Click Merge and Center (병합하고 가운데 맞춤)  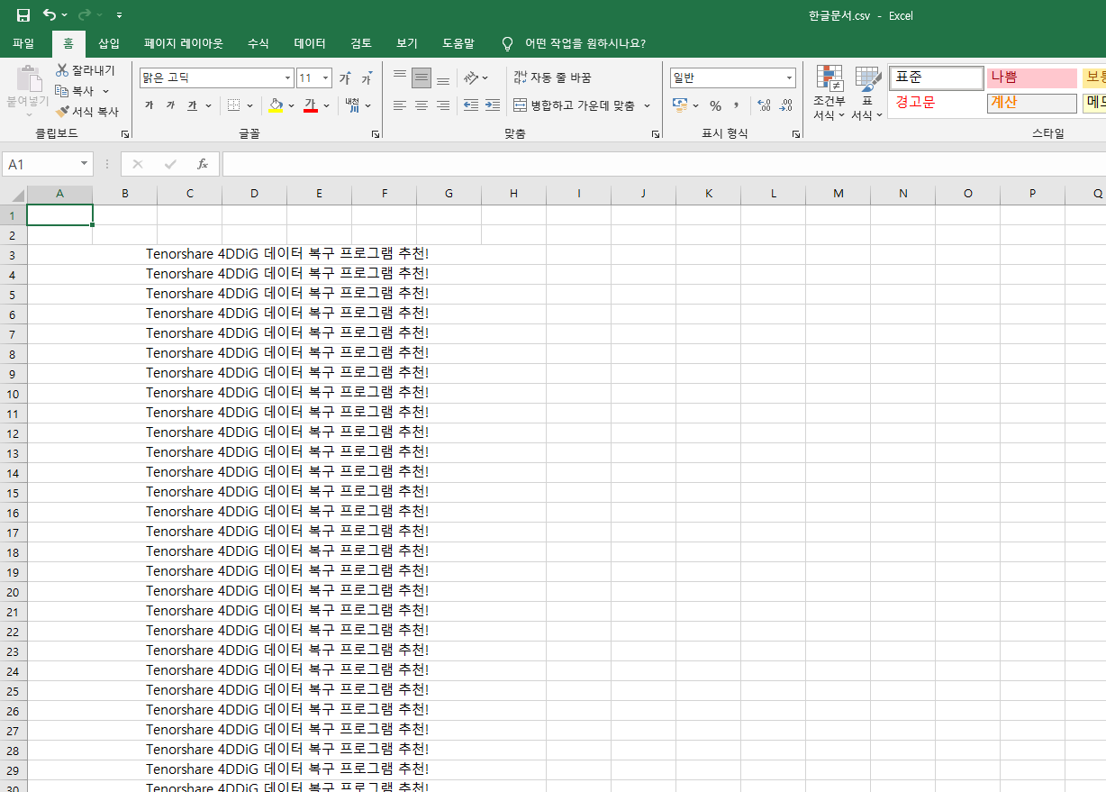coord(575,105)
